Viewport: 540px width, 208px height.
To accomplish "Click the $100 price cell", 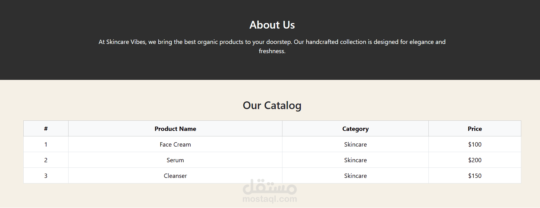I will 475,144.
